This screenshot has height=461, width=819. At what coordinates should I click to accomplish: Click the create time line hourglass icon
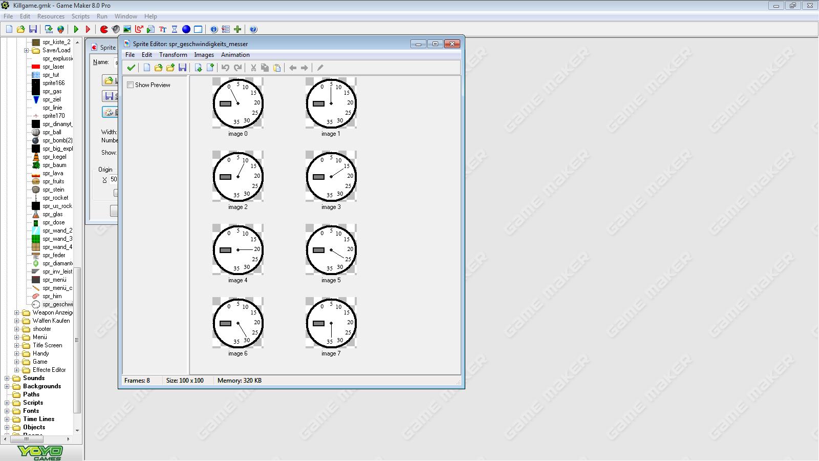pos(175,29)
